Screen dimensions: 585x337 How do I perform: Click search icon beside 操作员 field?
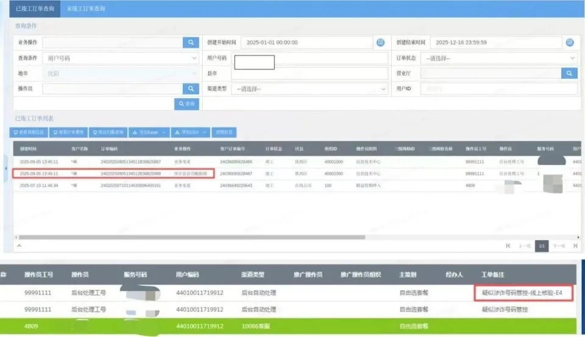coord(191,89)
